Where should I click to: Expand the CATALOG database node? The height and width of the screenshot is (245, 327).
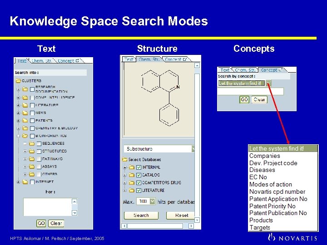[x=125, y=175]
